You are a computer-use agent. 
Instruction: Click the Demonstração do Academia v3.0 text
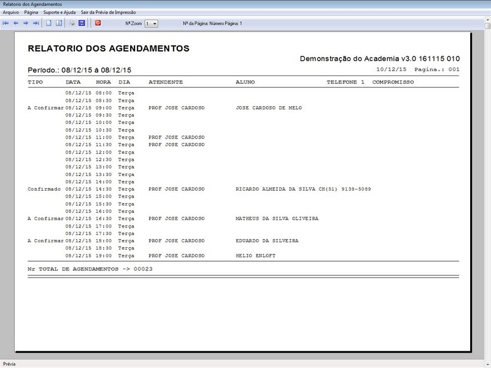click(380, 58)
